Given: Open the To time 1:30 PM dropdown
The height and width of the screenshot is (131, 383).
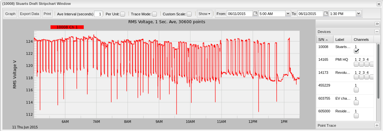Looking at the screenshot, I should (358, 14).
